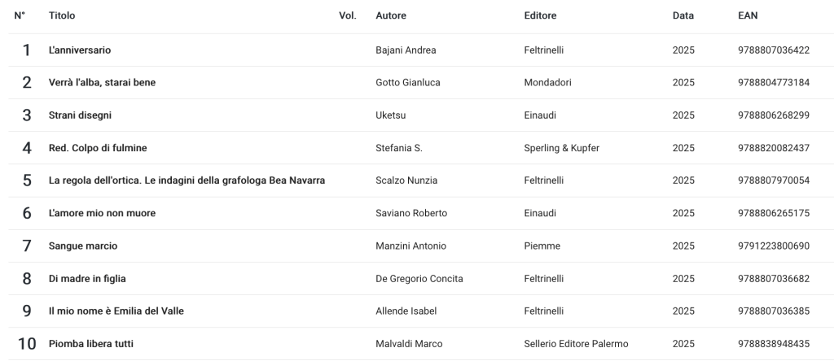The height and width of the screenshot is (361, 834).
Task: Open Verrà l'alba, starai bene
Action: pos(102,83)
